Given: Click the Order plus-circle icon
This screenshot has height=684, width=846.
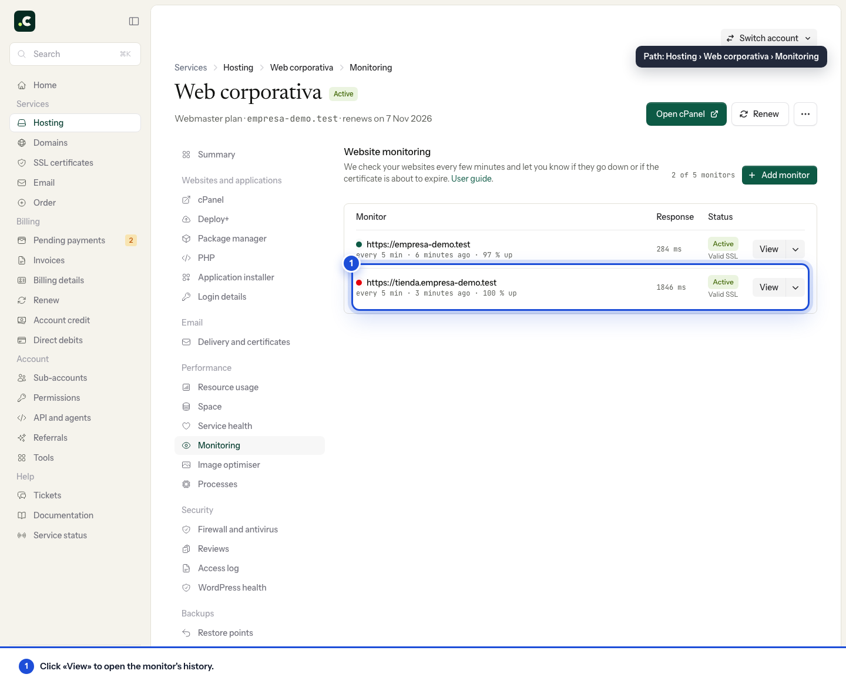Looking at the screenshot, I should 22,203.
